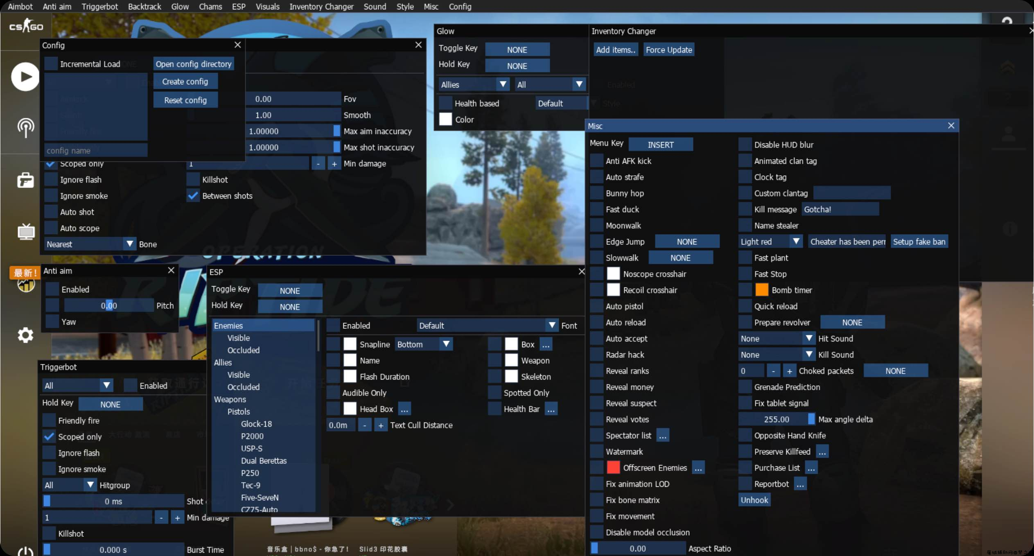This screenshot has height=556, width=1034.
Task: Open the Snapline Bottom dropdown
Action: click(424, 344)
